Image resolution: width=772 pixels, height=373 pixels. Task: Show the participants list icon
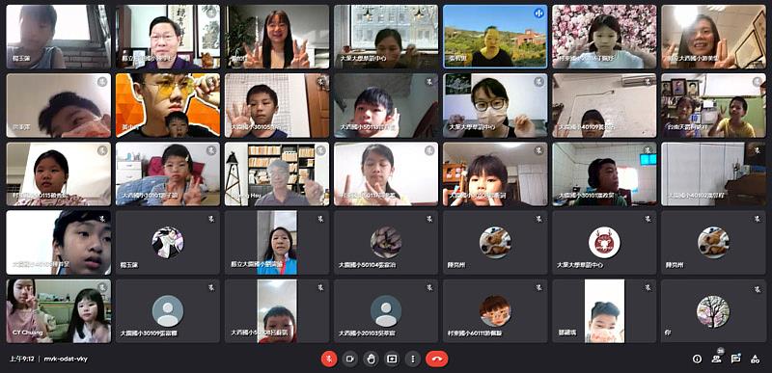(x=716, y=359)
